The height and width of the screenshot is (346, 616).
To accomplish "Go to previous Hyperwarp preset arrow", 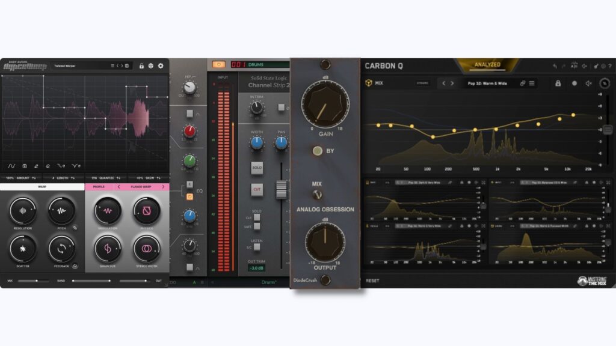I will coord(117,66).
